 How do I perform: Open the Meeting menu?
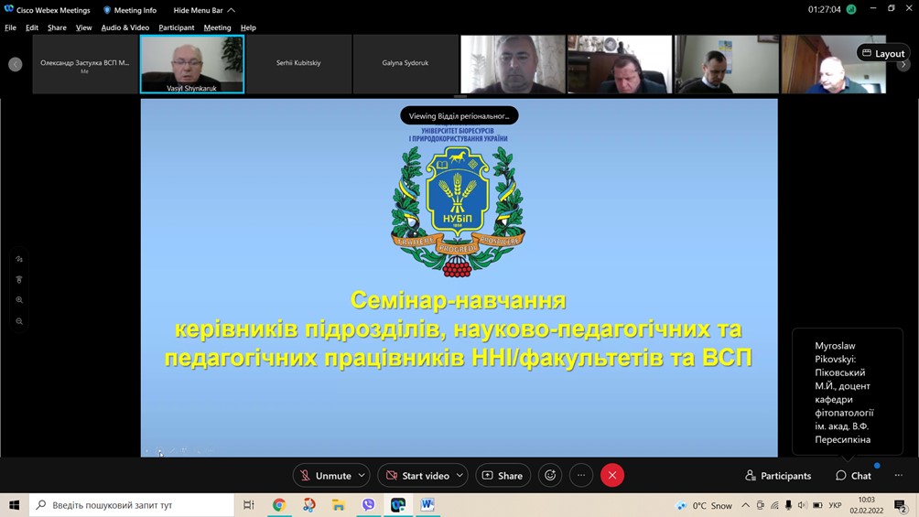218,27
